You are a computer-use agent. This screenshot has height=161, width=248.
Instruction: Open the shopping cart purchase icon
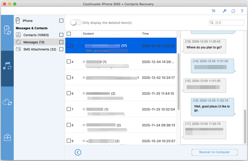(x=214, y=11)
